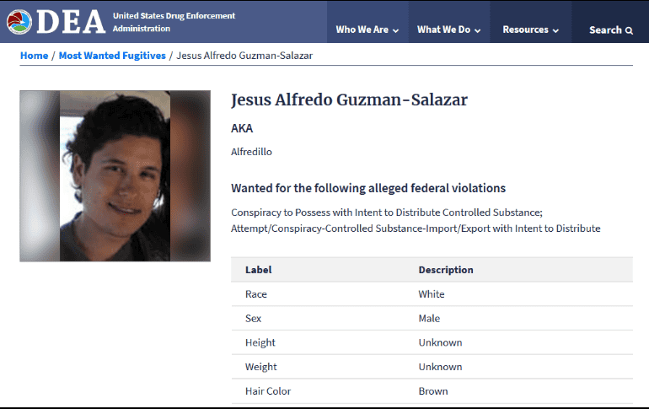Open the Resources menu

click(531, 30)
